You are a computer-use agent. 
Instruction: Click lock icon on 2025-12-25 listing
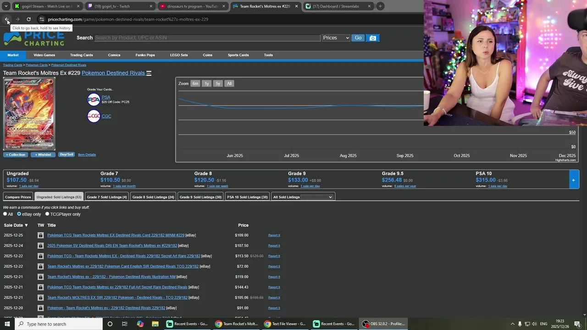coord(40,235)
